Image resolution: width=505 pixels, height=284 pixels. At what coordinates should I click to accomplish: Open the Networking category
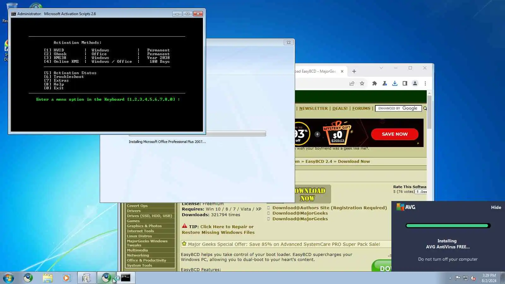pyautogui.click(x=138, y=255)
